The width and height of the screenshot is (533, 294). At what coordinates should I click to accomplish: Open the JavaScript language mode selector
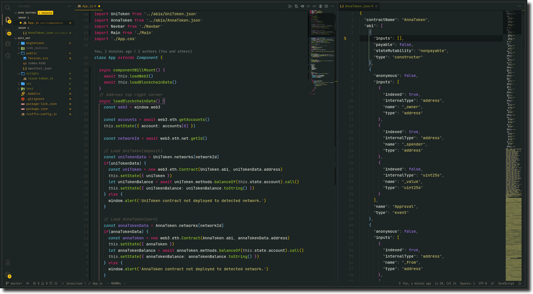click(506, 283)
